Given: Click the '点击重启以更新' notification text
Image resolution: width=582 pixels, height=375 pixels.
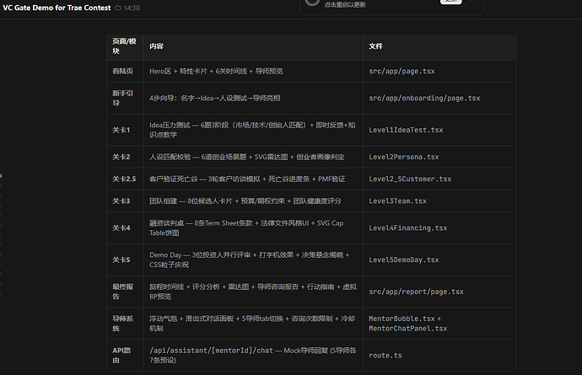Looking at the screenshot, I should (345, 4).
